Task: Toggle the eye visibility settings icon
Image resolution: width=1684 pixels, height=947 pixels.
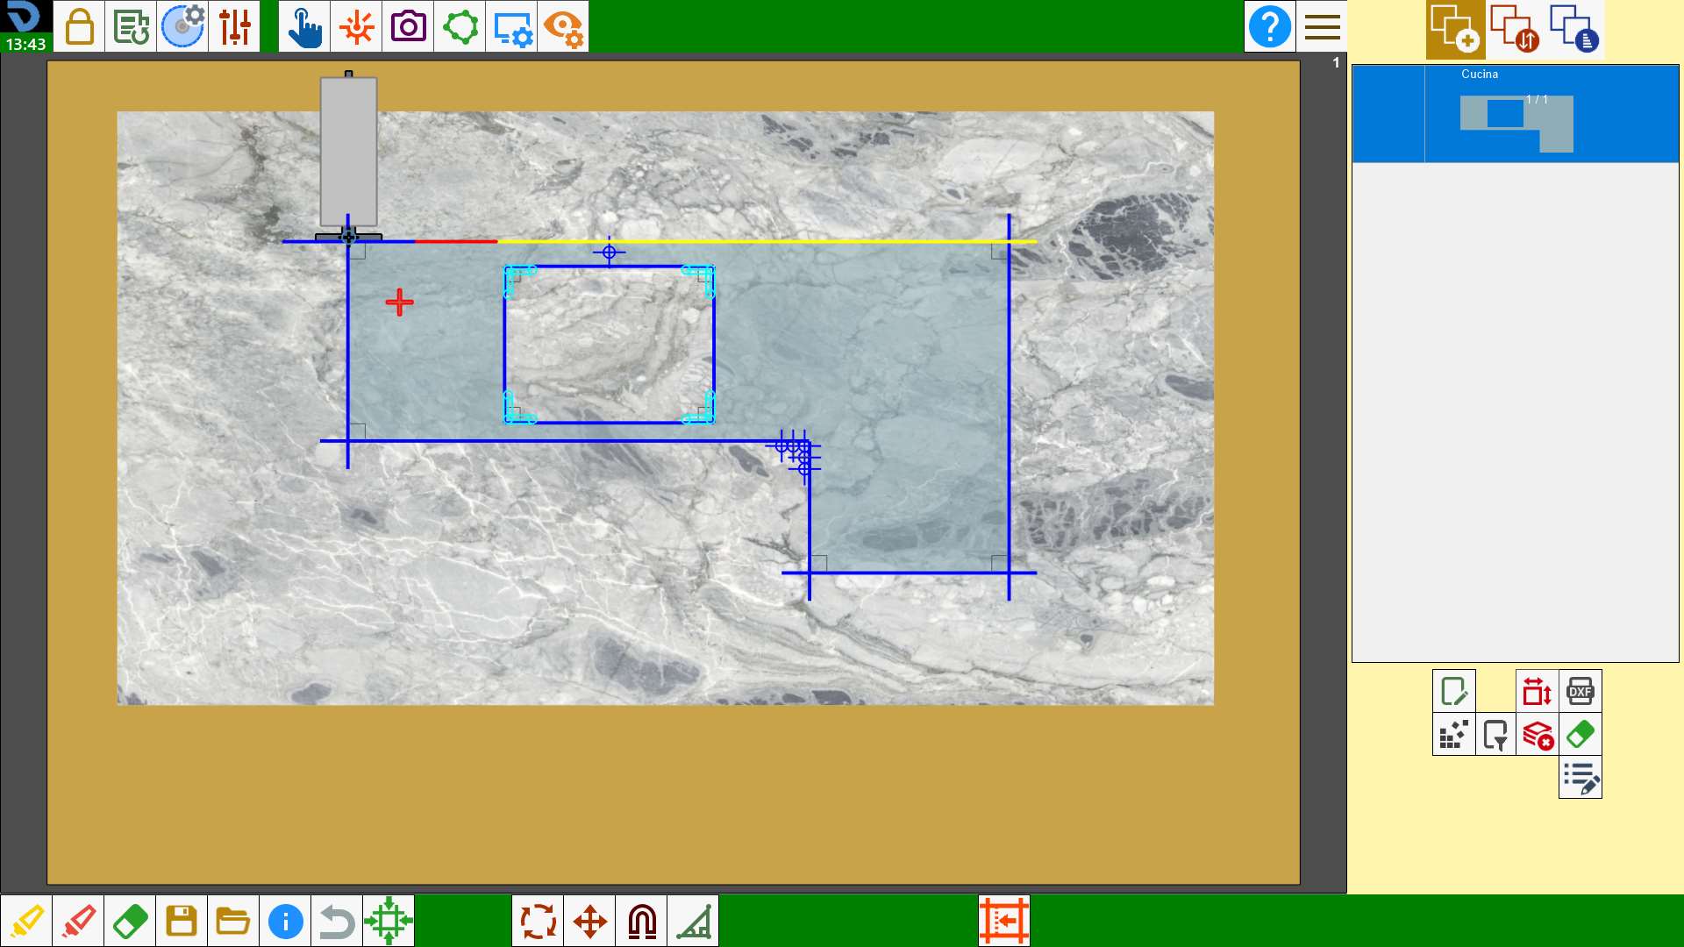Action: (x=563, y=26)
